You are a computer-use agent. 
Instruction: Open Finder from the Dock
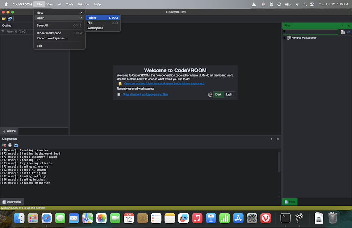pos(19,218)
